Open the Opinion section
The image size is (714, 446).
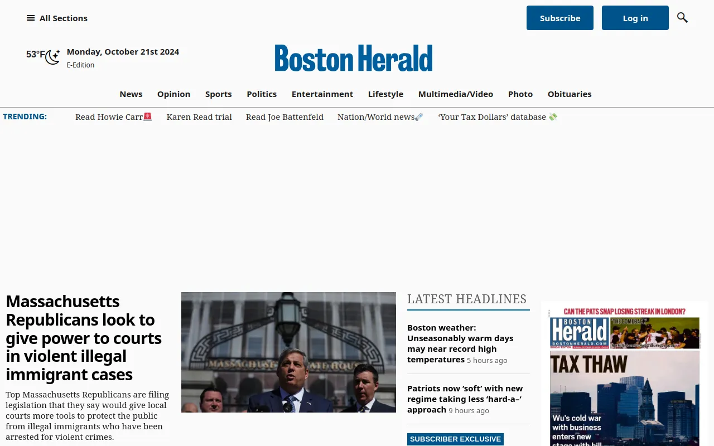pos(173,94)
